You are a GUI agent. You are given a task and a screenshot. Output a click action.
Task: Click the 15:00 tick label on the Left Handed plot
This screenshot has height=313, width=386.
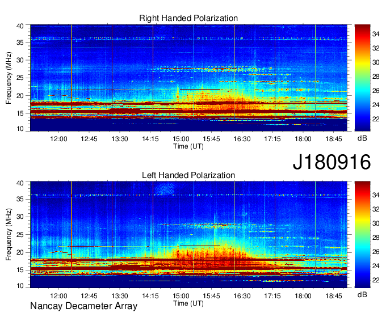[x=181, y=296]
